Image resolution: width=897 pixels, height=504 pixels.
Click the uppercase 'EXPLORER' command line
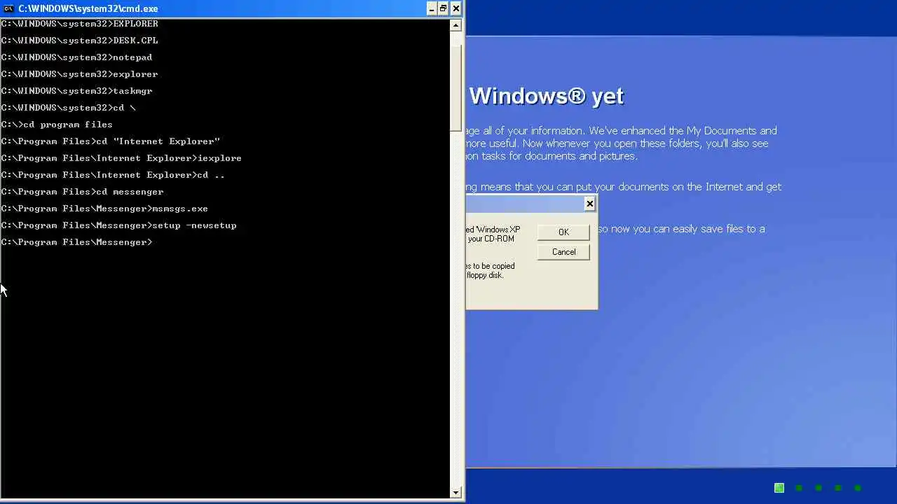(79, 24)
